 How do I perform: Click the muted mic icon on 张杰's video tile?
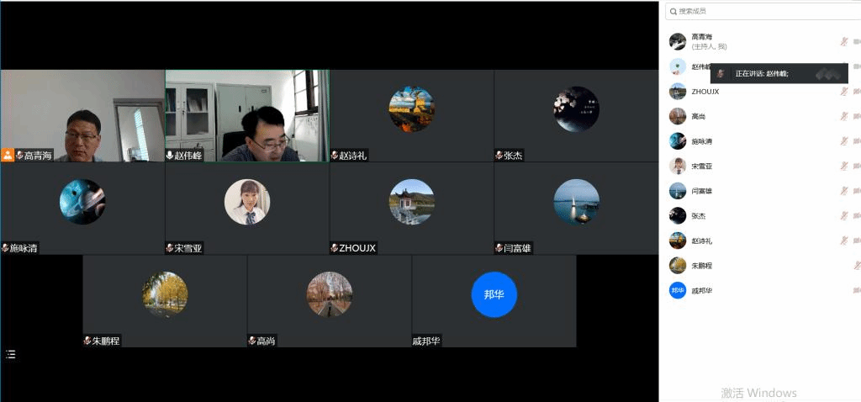pyautogui.click(x=499, y=156)
